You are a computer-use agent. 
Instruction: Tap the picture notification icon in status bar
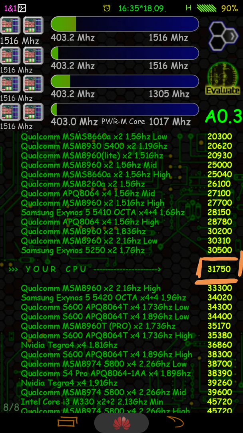[x=22, y=8]
